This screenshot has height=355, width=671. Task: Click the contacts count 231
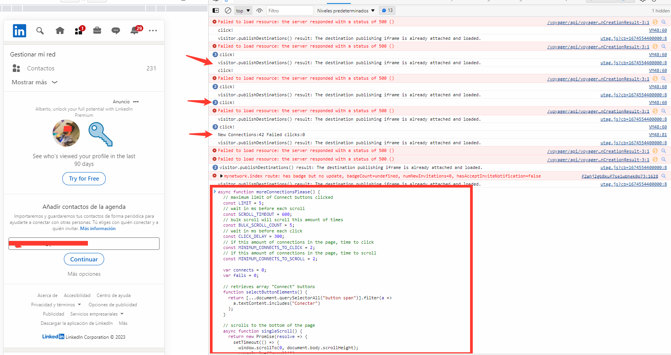(x=151, y=68)
